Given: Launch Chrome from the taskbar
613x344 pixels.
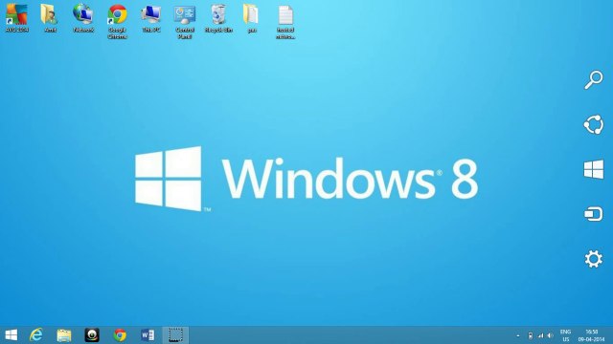Looking at the screenshot, I should pyautogui.click(x=120, y=335).
